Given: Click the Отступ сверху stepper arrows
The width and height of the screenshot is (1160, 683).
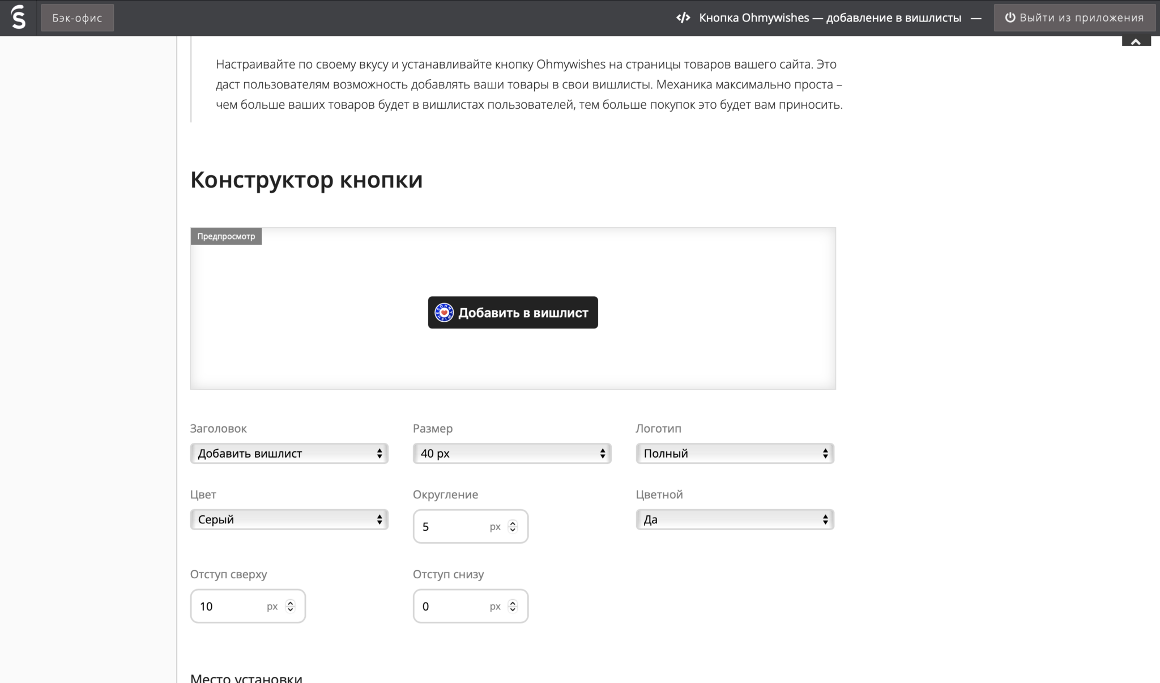Looking at the screenshot, I should 290,607.
